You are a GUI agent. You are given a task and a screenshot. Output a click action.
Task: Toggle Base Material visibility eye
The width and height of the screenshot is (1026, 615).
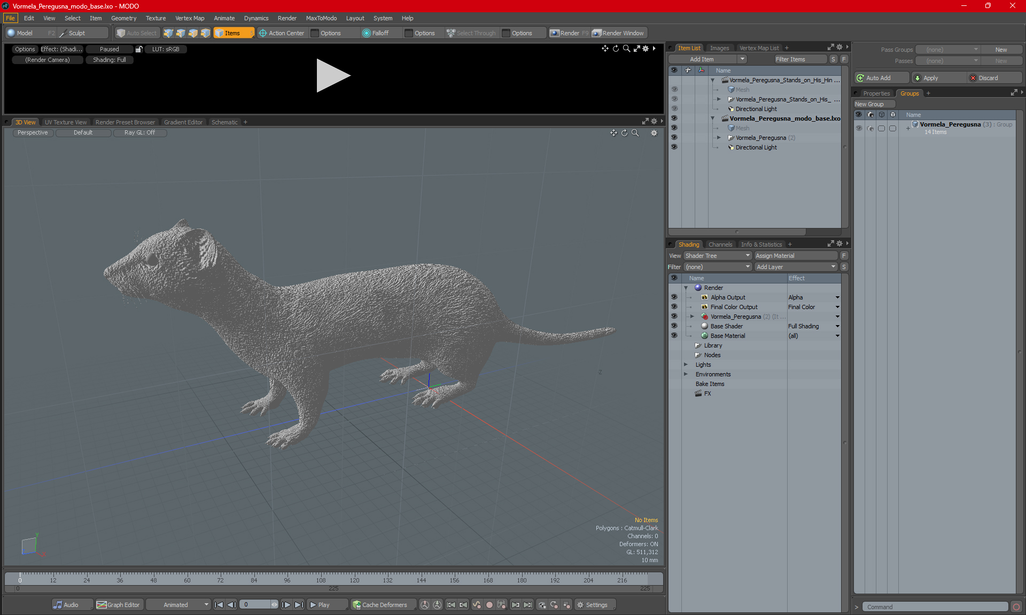(x=674, y=336)
